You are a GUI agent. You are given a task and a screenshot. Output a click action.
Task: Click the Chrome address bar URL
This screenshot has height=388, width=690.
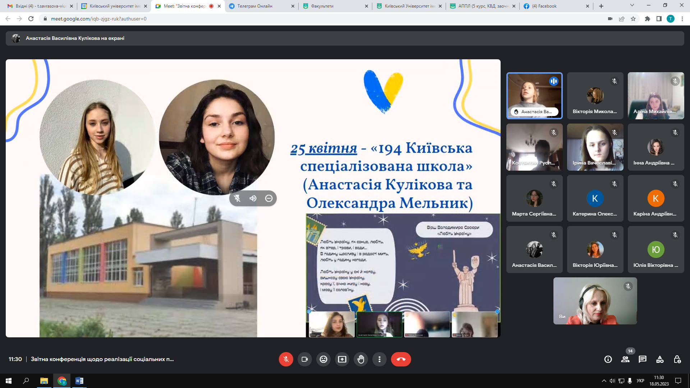[98, 19]
